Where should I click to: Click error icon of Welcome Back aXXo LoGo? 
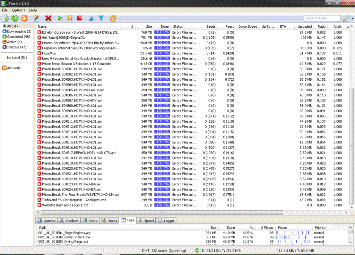pos(39,205)
